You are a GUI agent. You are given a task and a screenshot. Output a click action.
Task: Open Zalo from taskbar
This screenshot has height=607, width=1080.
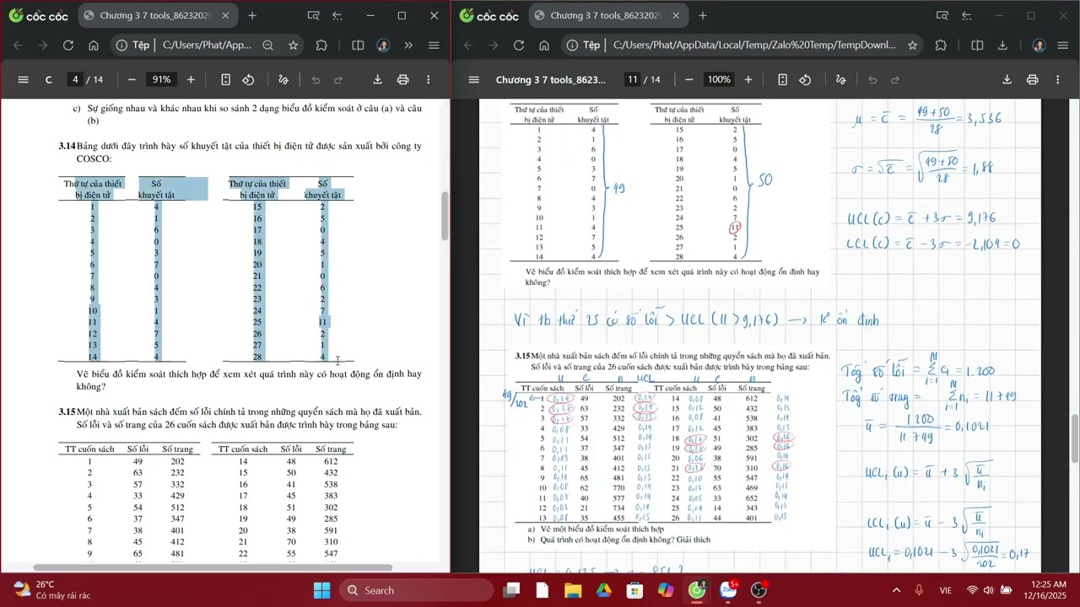coord(728,590)
